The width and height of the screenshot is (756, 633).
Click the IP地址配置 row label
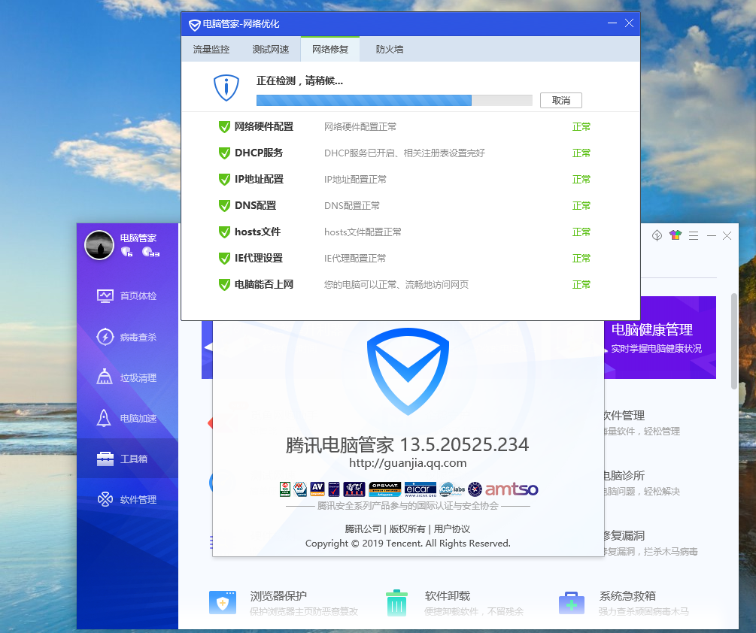259,179
